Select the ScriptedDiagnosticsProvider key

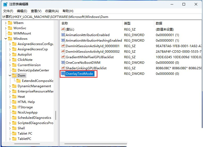36,123
